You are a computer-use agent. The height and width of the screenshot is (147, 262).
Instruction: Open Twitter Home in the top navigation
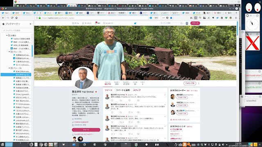75,23
